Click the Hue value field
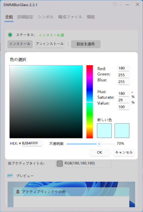This screenshot has width=143, height=212. pos(124,93)
